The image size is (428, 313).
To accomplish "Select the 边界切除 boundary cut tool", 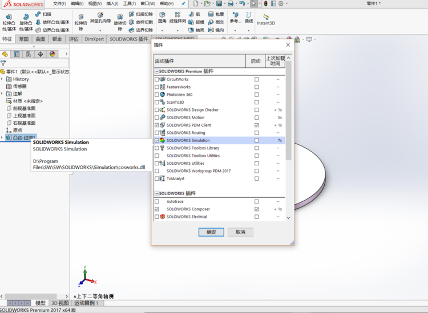I will (141, 30).
